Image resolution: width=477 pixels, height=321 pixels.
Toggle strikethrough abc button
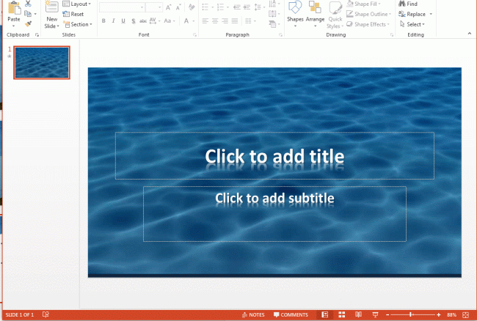(143, 21)
